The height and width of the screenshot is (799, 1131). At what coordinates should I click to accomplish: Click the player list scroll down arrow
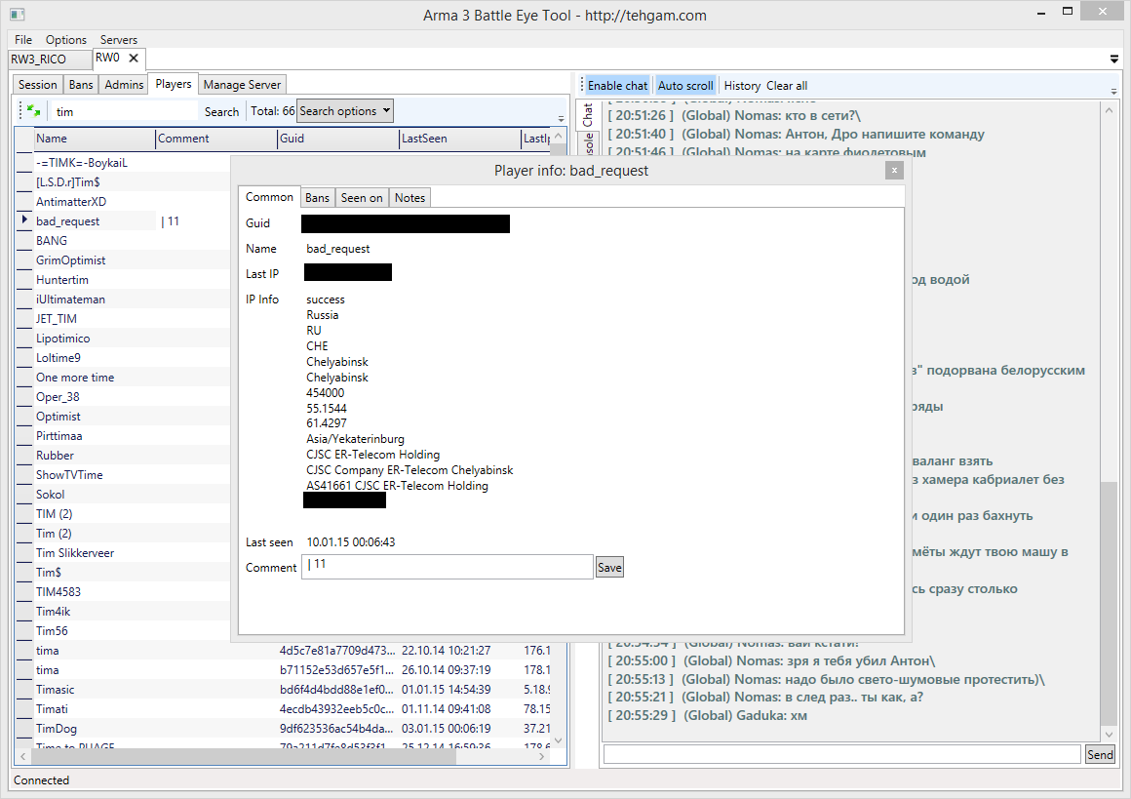coord(559,740)
